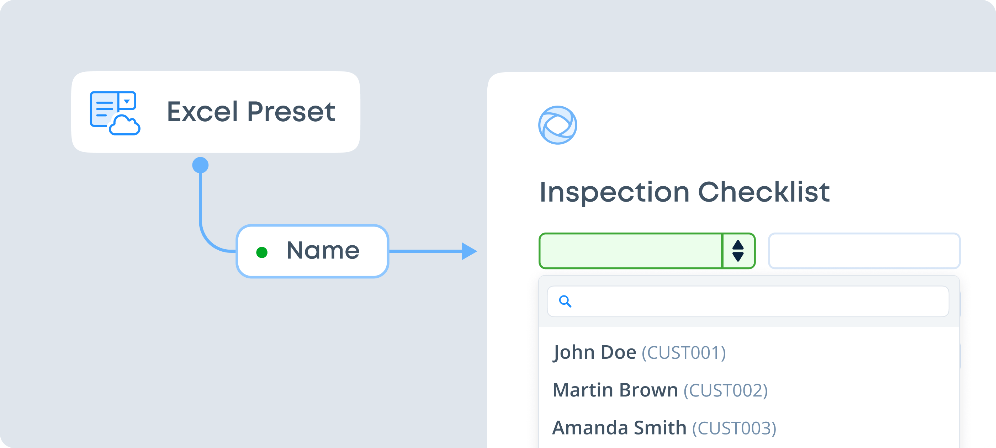Select the Name field node text
This screenshot has height=448, width=996.
point(323,250)
